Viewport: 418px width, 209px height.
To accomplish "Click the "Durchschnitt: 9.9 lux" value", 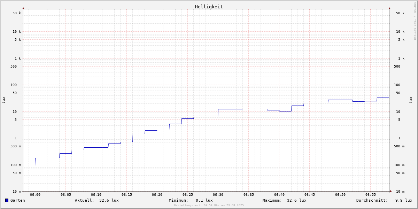I will click(384, 200).
